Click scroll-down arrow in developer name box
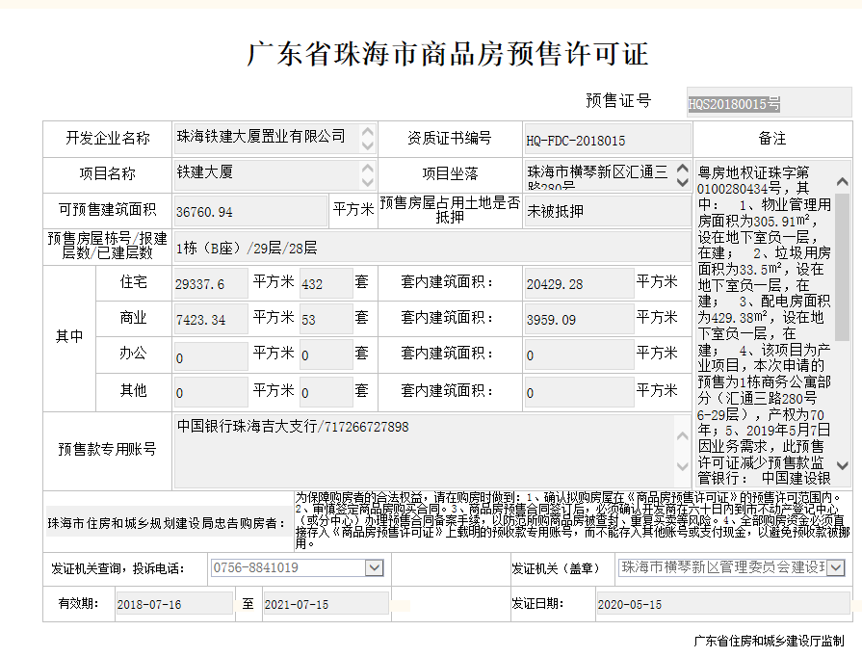This screenshot has height=657, width=862. pyautogui.click(x=367, y=145)
